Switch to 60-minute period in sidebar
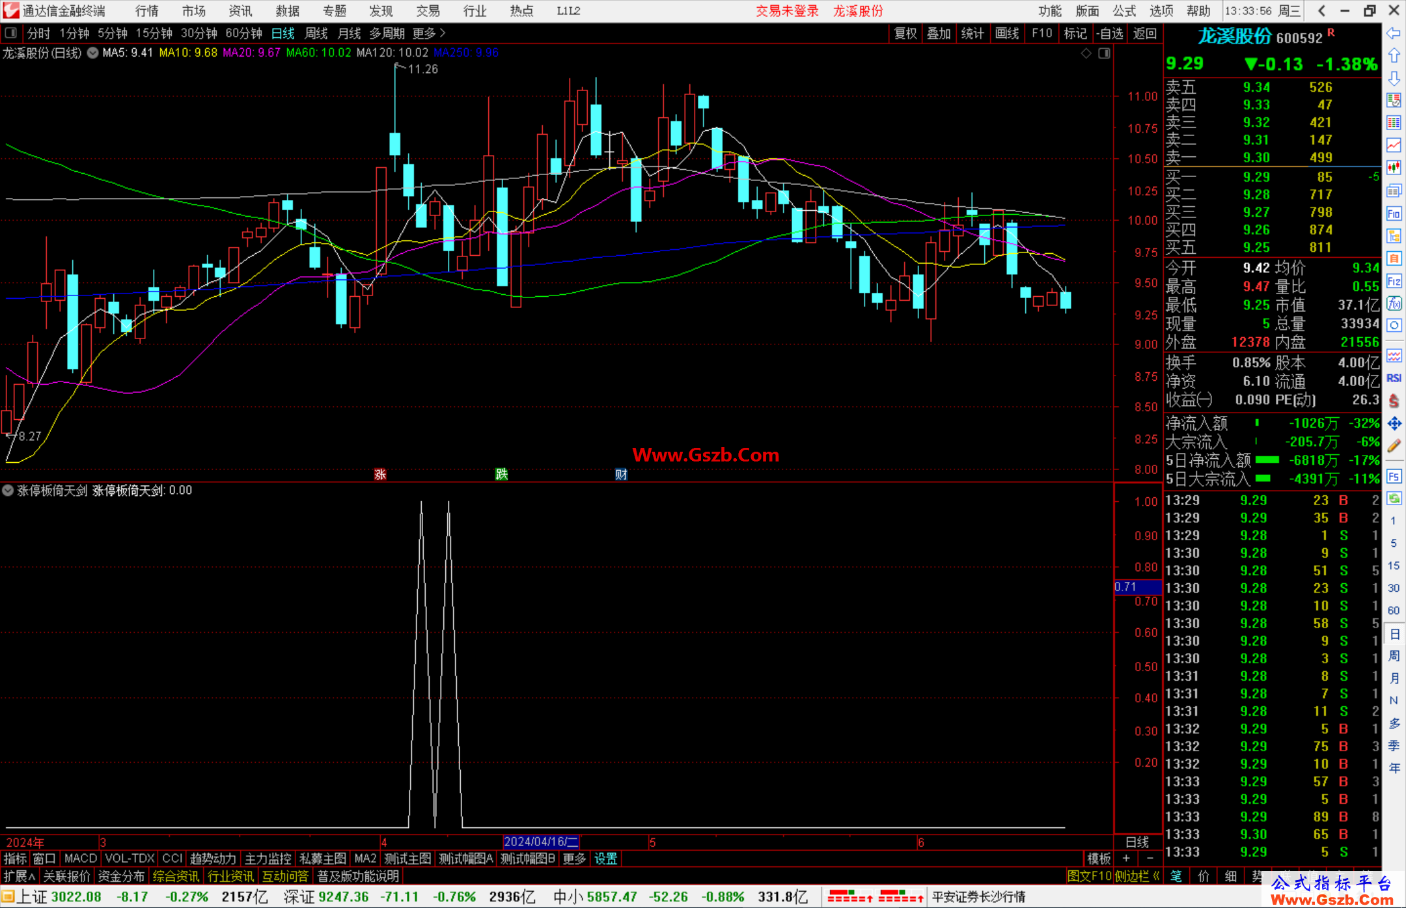The width and height of the screenshot is (1406, 908). click(x=1394, y=610)
